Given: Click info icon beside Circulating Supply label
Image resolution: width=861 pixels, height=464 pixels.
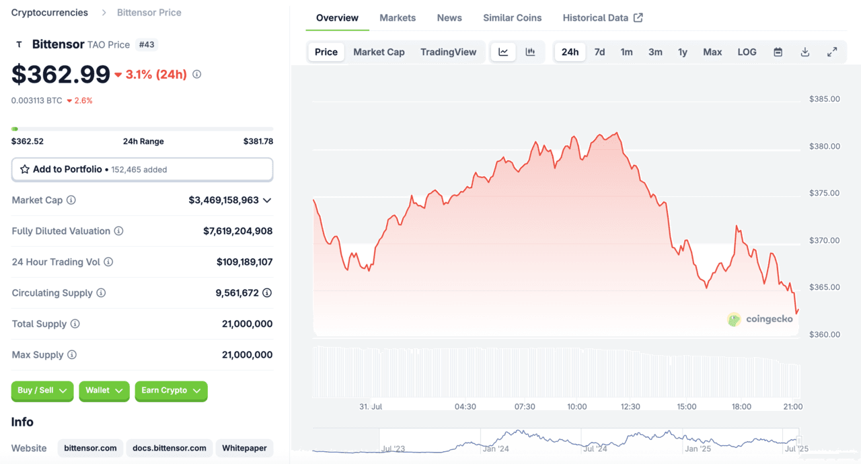Looking at the screenshot, I should pos(101,293).
